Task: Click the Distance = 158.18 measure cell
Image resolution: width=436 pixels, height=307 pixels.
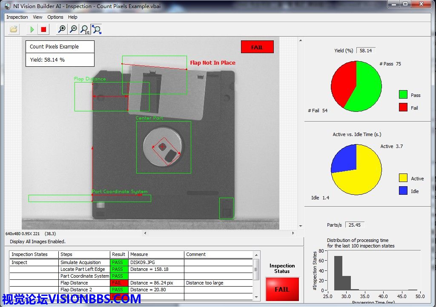Action: pyautogui.click(x=156, y=269)
